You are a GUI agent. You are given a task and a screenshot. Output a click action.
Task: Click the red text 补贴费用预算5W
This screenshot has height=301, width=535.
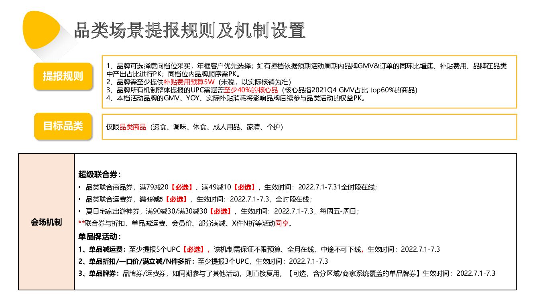tap(189, 82)
